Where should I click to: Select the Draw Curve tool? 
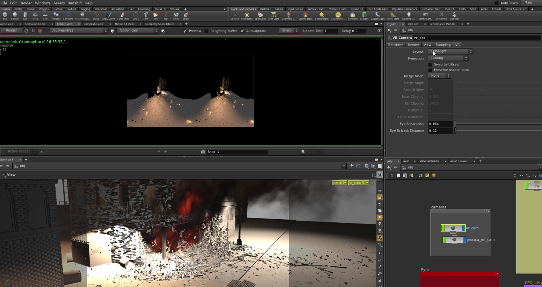pyautogui.click(x=108, y=16)
